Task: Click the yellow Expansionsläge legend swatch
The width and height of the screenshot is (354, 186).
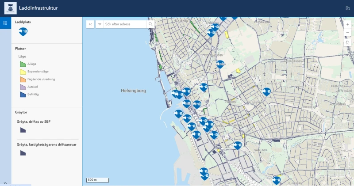Action: (23, 72)
